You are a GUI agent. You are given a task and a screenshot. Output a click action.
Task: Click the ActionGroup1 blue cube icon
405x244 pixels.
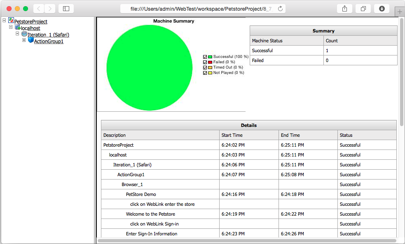pyautogui.click(x=31, y=40)
